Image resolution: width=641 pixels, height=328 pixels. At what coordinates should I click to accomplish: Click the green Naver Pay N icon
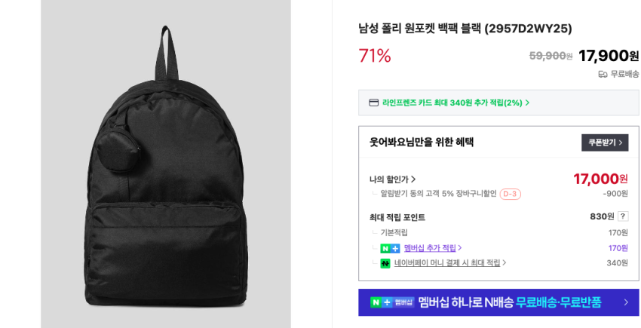385,263
